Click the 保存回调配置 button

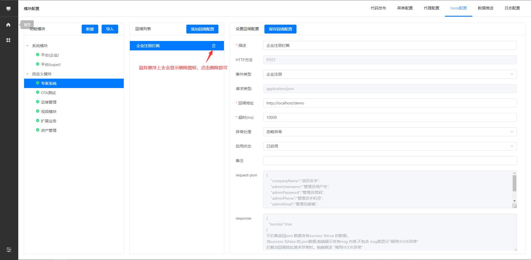[x=280, y=29]
